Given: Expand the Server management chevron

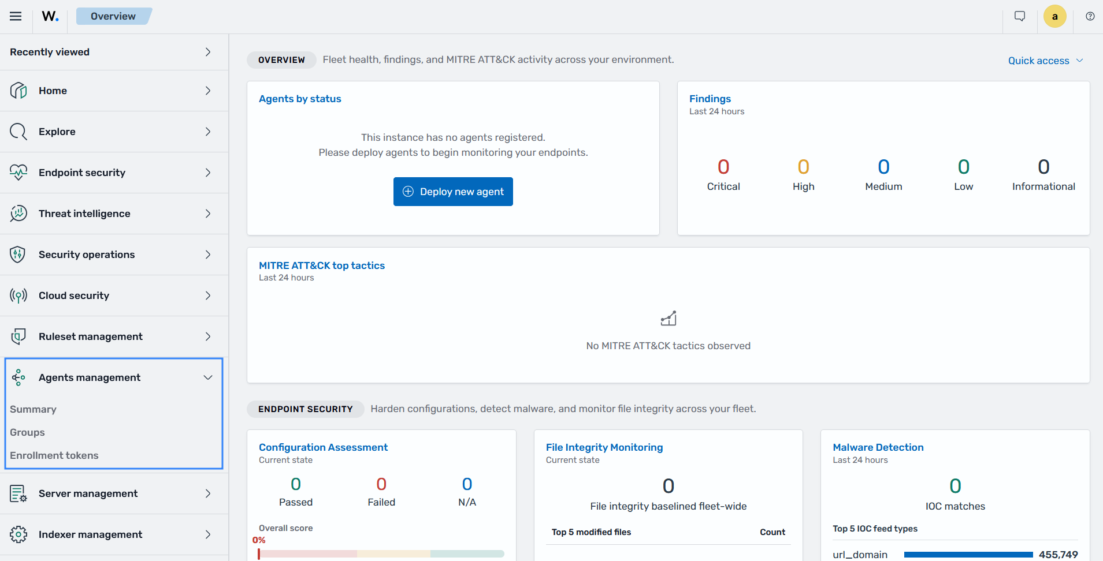Looking at the screenshot, I should (x=208, y=493).
